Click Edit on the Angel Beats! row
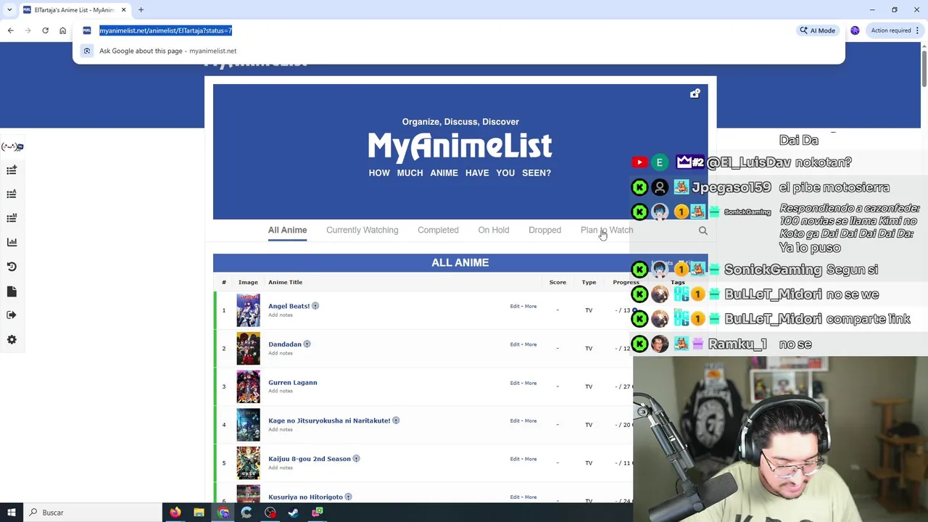Screen dimensions: 928x522 (514, 306)
